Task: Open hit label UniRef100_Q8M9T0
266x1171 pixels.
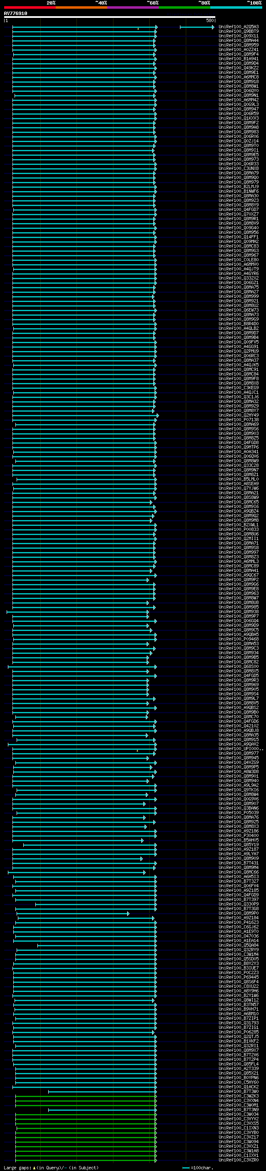Action: (x=239, y=145)
